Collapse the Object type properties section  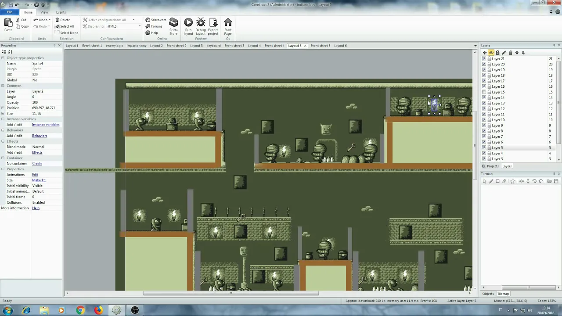pos(3,58)
